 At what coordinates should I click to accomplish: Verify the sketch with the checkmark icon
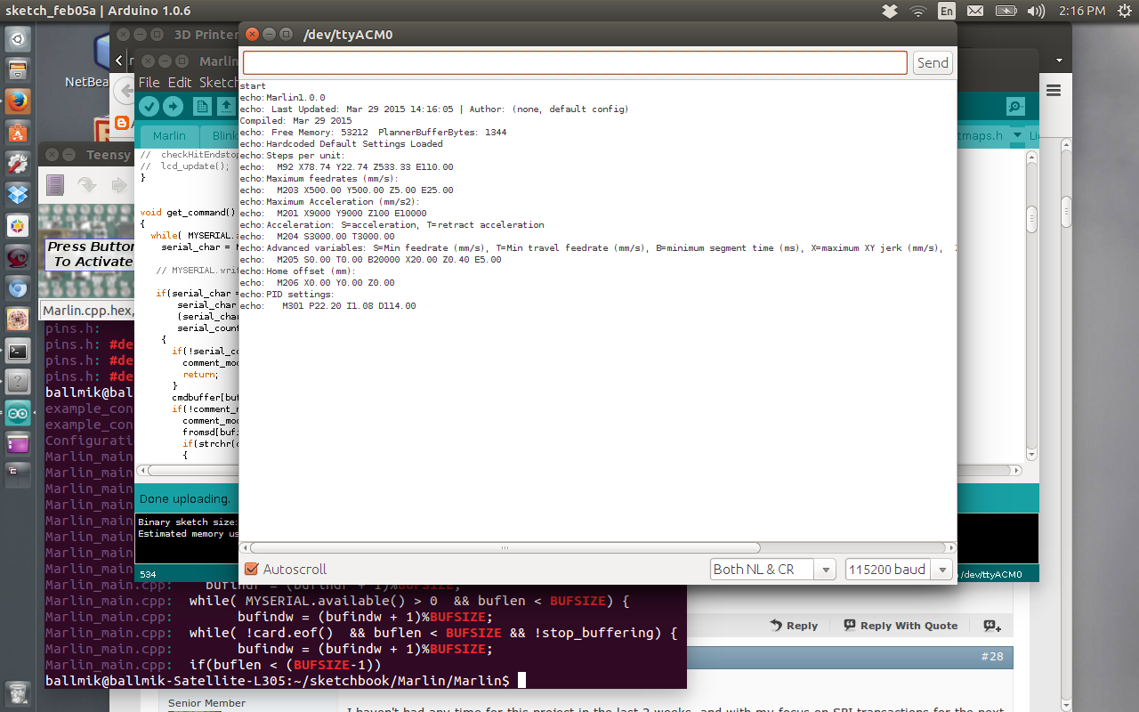click(149, 106)
